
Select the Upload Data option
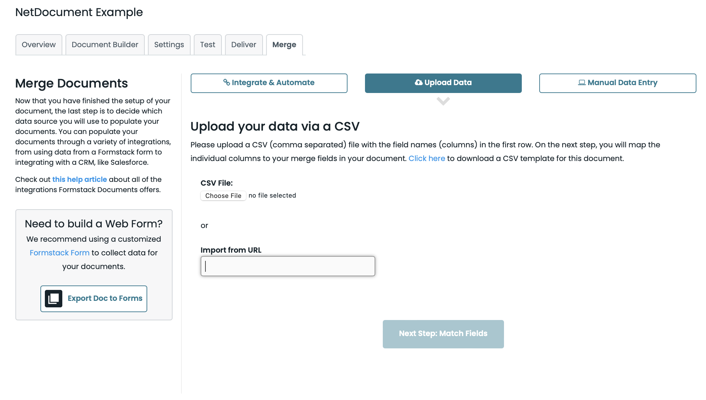point(443,83)
